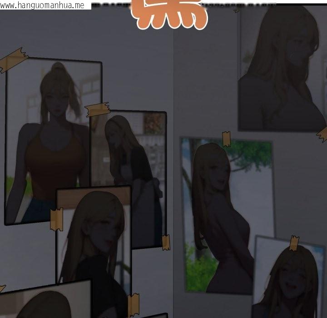
Task: Click the tape on ponytail photo's top-left corner
Action: [x=14, y=60]
